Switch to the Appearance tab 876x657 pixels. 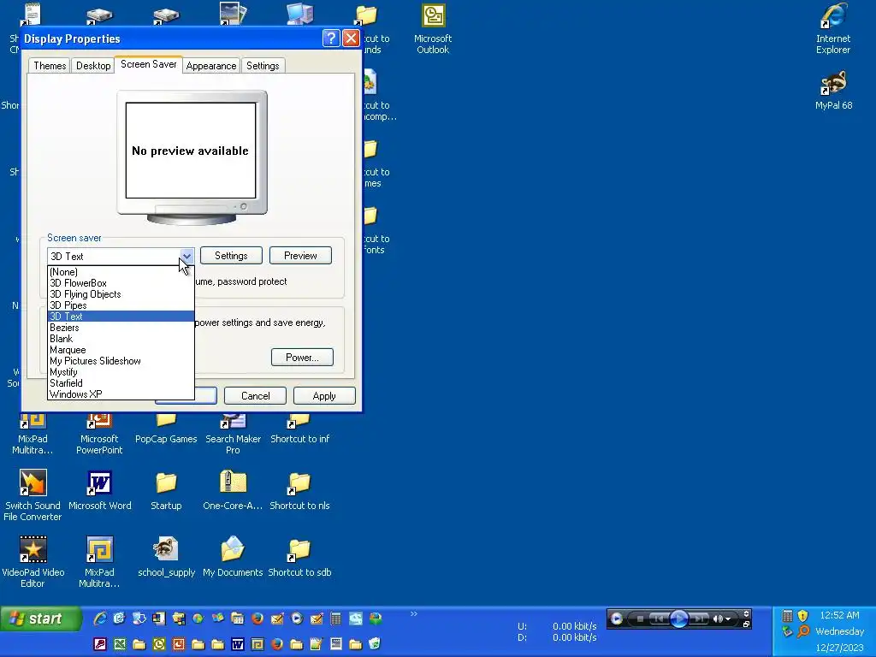[x=211, y=65]
